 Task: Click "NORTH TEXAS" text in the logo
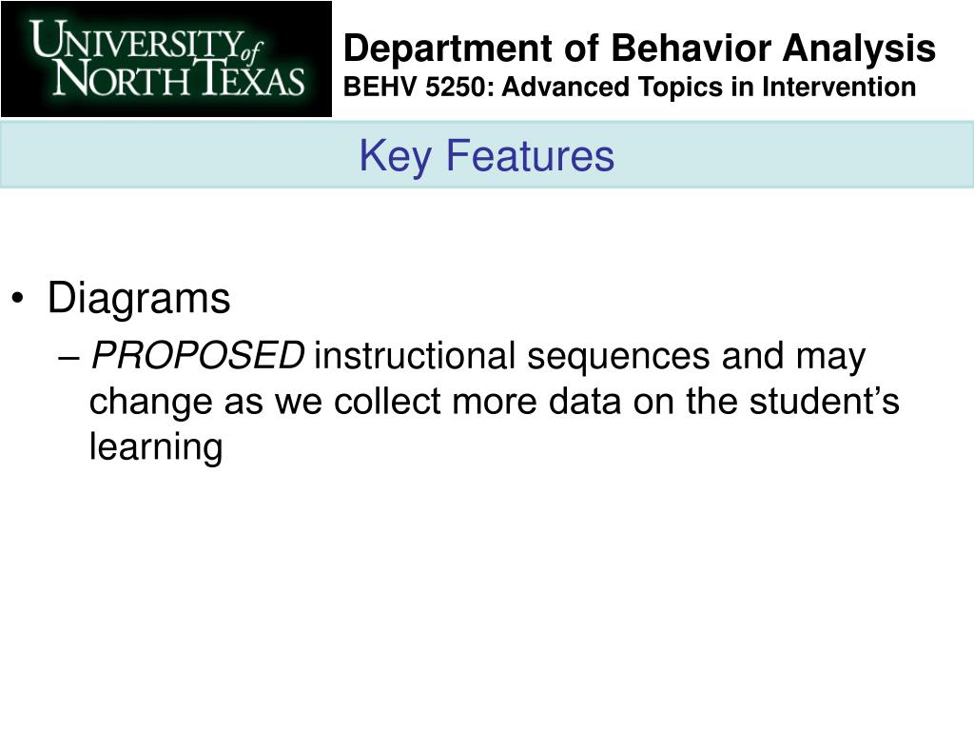tap(179, 79)
